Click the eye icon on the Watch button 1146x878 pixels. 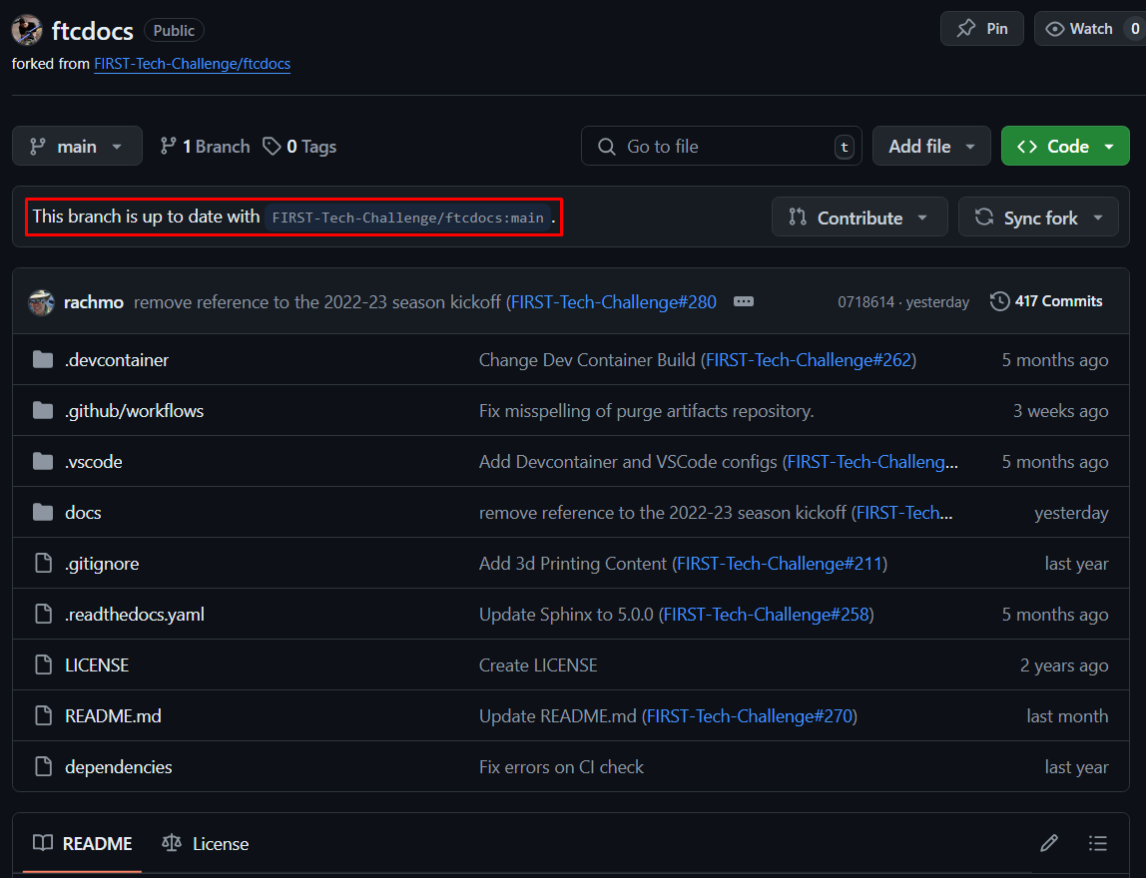[x=1055, y=28]
